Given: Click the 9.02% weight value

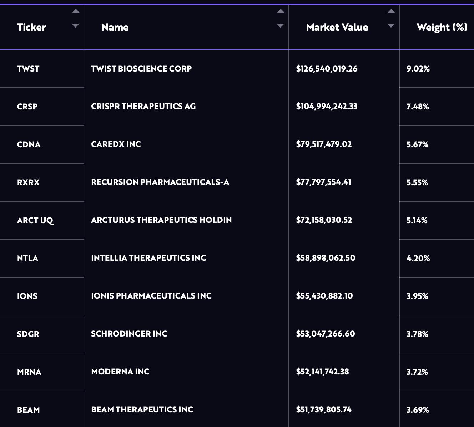Looking at the screenshot, I should point(418,69).
